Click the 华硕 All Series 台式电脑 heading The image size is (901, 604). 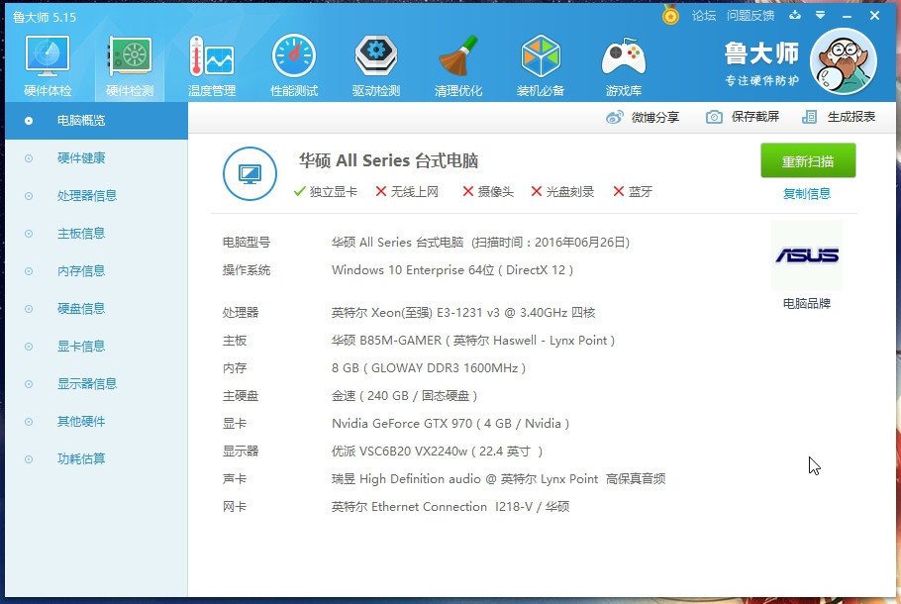[x=388, y=160]
